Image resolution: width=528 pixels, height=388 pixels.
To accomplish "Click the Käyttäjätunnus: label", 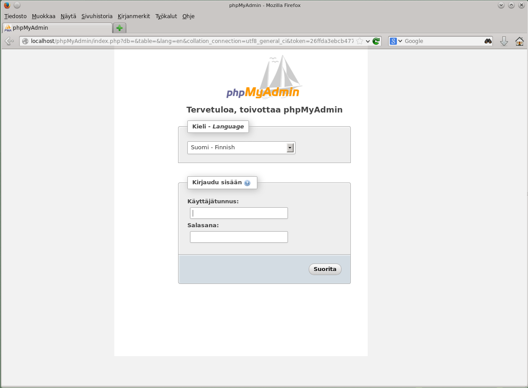I will pos(213,202).
